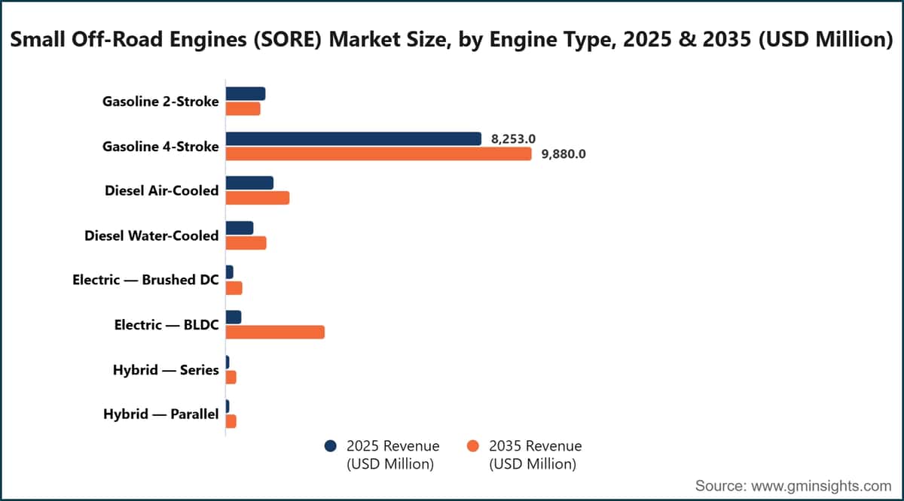Viewport: 904px width, 501px height.
Task: Click the Electric — BLDC axis label
Action: [166, 325]
